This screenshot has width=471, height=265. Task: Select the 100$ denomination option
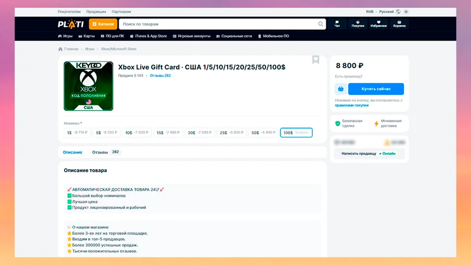coord(296,132)
